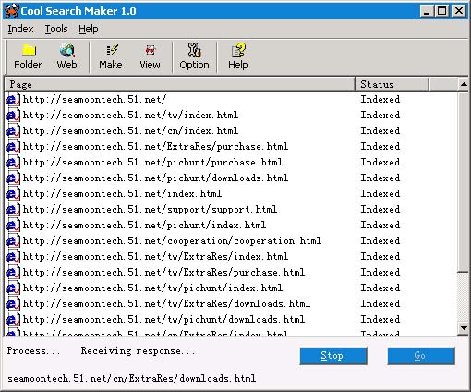The width and height of the screenshot is (471, 392).
Task: Select the pichunt/downloads.html URL text
Action: tap(155, 178)
